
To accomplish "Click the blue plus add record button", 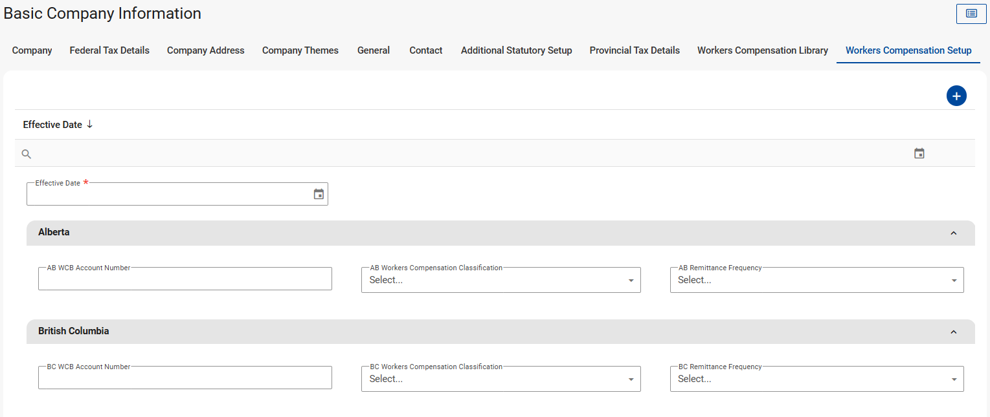I will tap(956, 96).
